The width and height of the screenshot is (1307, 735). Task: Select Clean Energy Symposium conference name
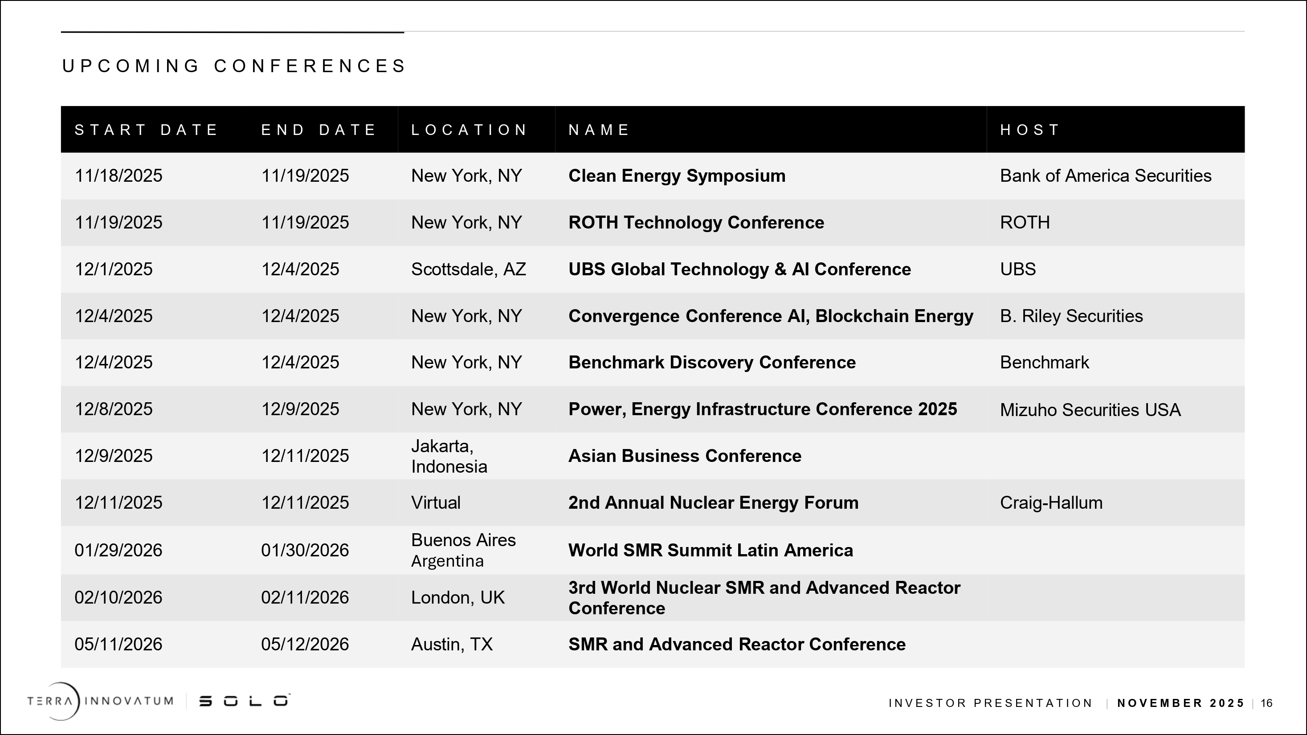pos(676,176)
